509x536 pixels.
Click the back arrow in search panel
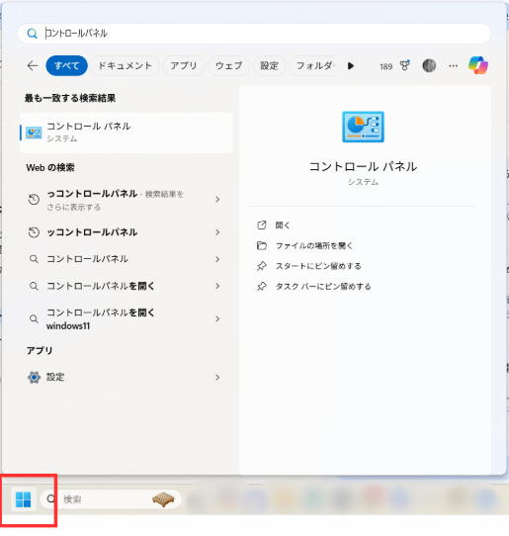33,65
